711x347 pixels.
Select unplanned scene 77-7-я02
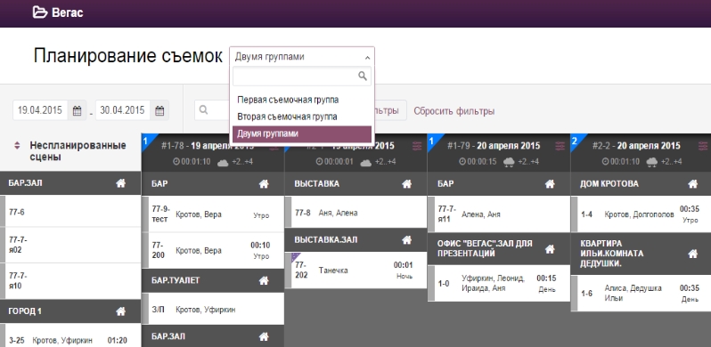pos(70,245)
